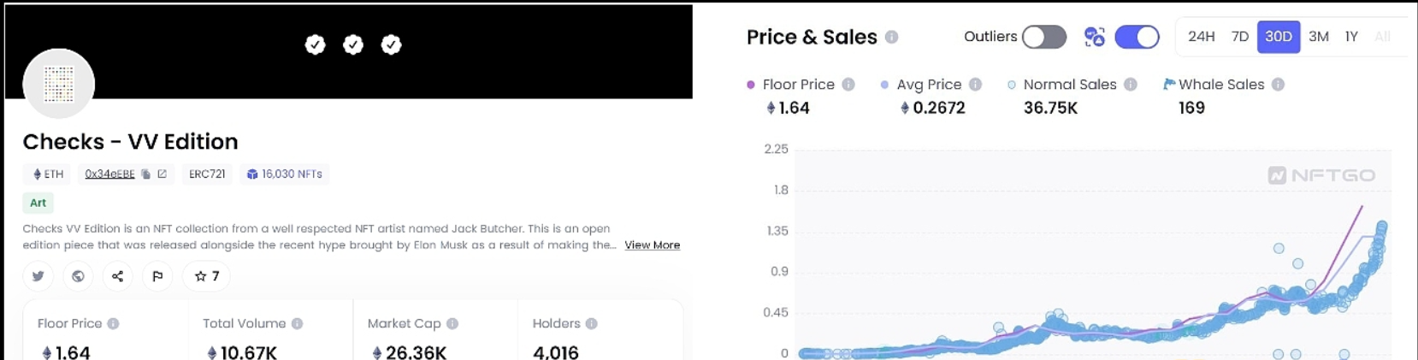Click the Checks collection avatar image

pyautogui.click(x=58, y=84)
